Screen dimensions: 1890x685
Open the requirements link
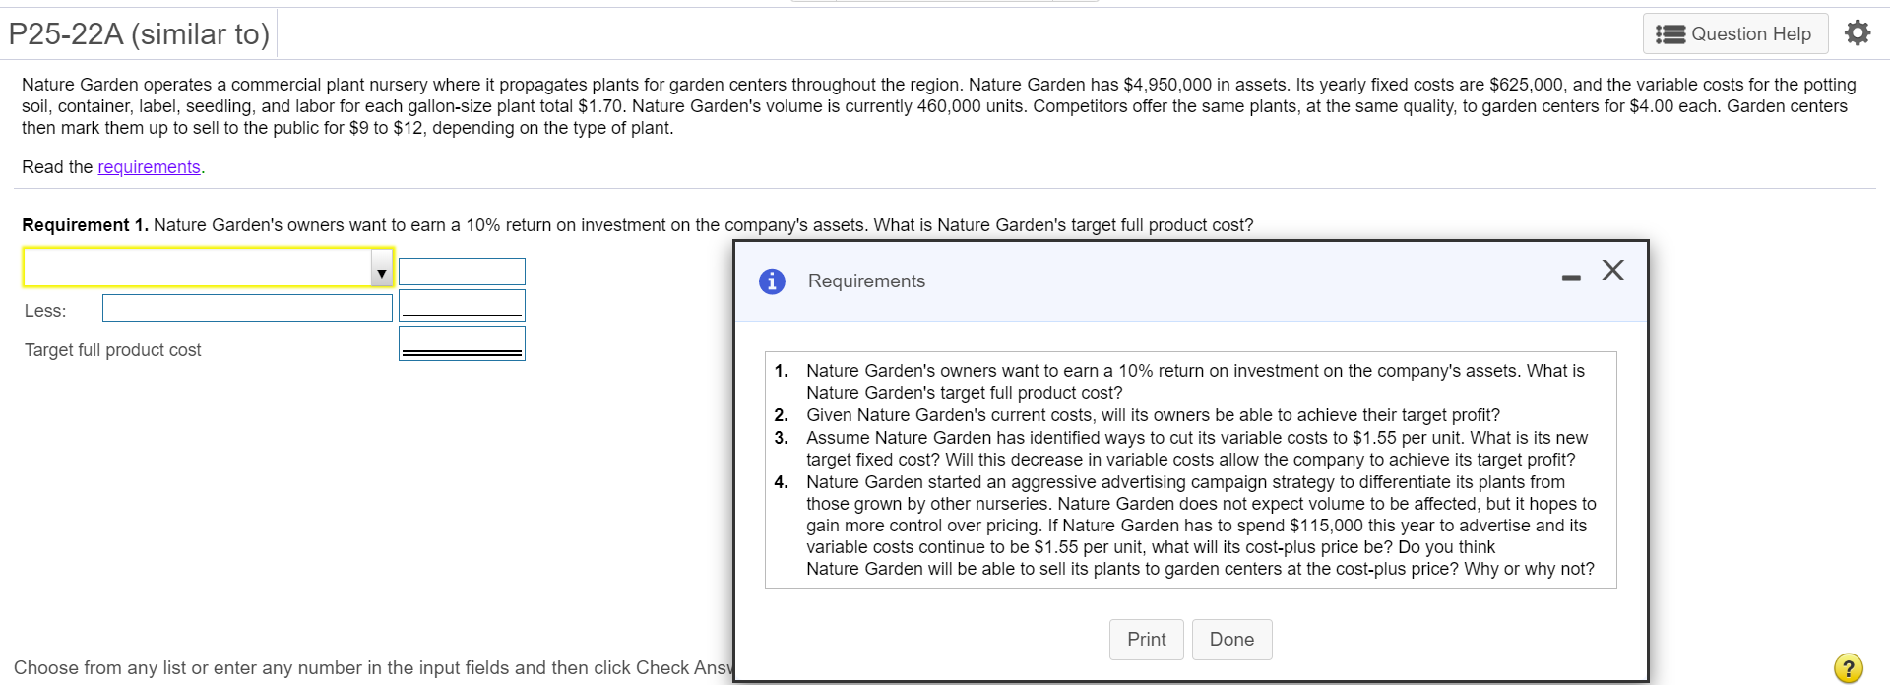pos(149,167)
